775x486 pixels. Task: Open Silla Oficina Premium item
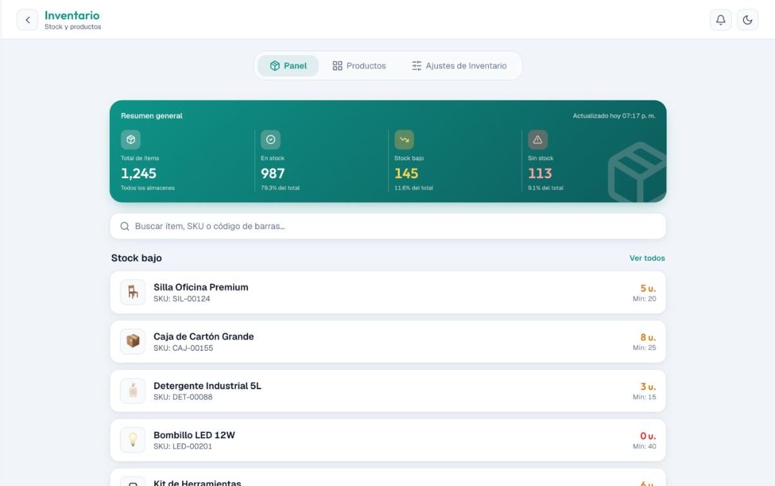pos(388,292)
